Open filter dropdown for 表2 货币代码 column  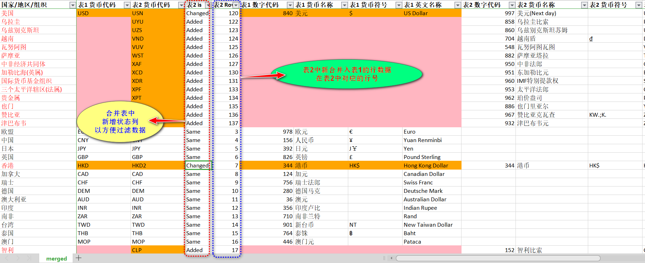181,5
